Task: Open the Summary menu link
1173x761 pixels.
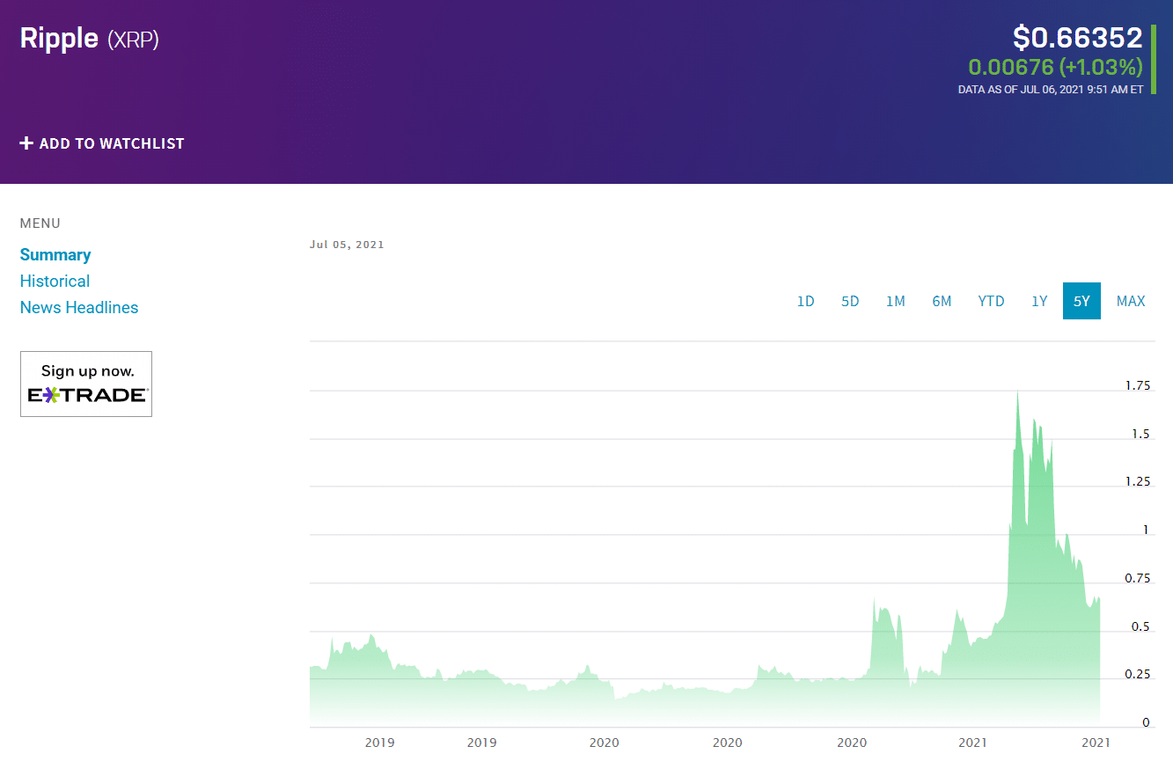Action: click(x=55, y=255)
